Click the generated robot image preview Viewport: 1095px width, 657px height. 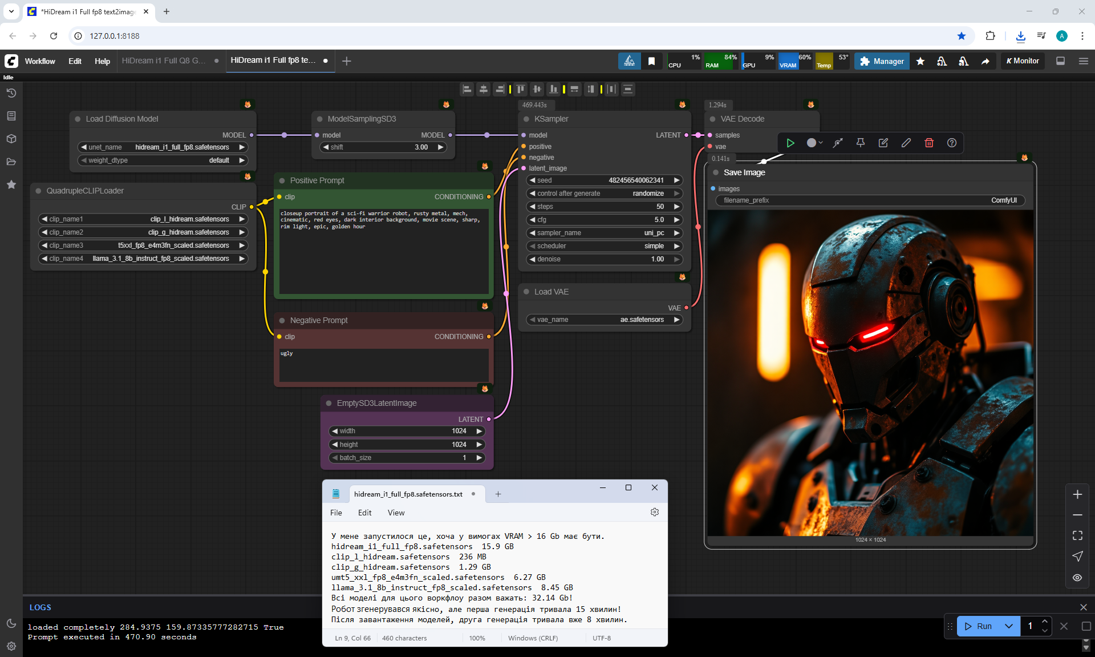click(x=870, y=373)
